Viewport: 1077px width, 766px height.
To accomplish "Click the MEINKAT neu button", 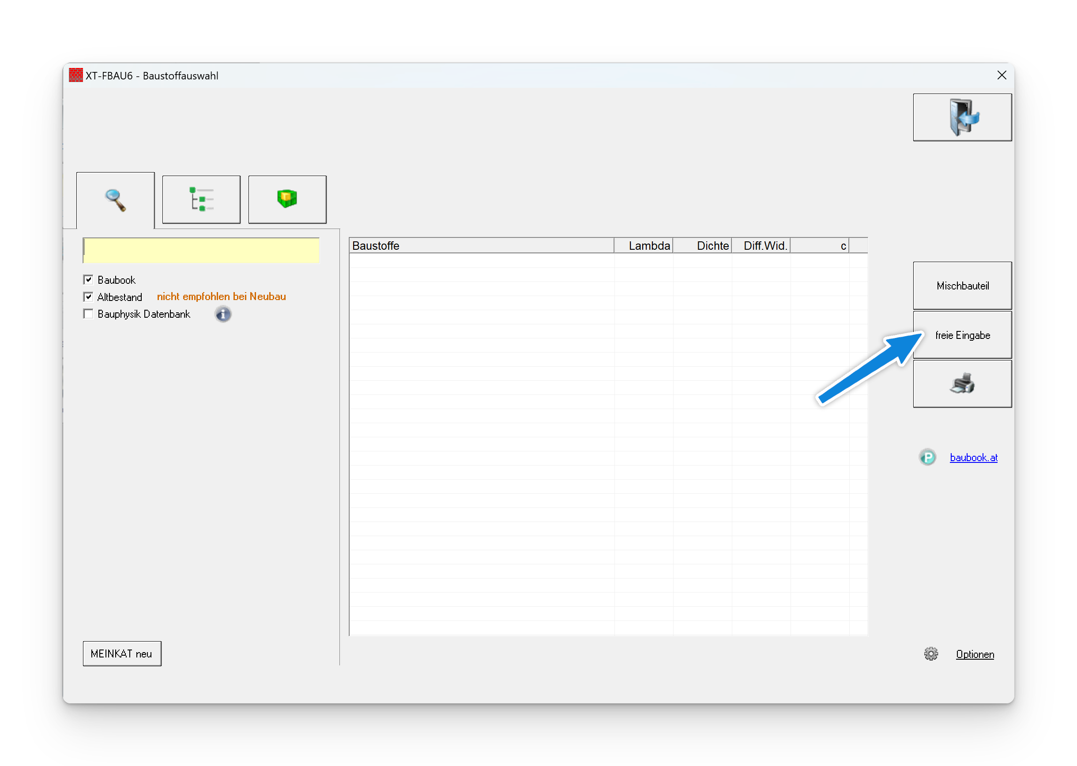I will 122,653.
